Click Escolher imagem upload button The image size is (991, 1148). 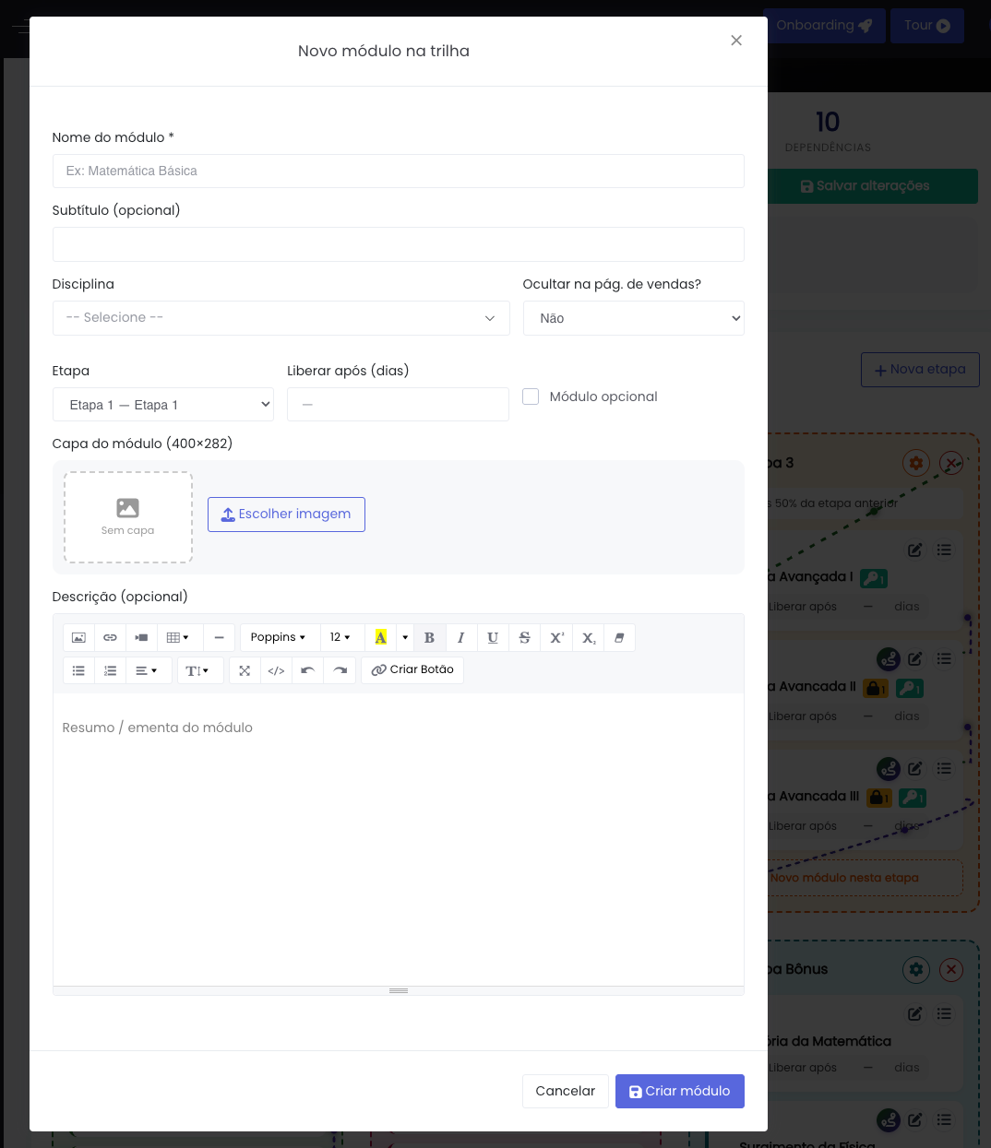click(286, 515)
